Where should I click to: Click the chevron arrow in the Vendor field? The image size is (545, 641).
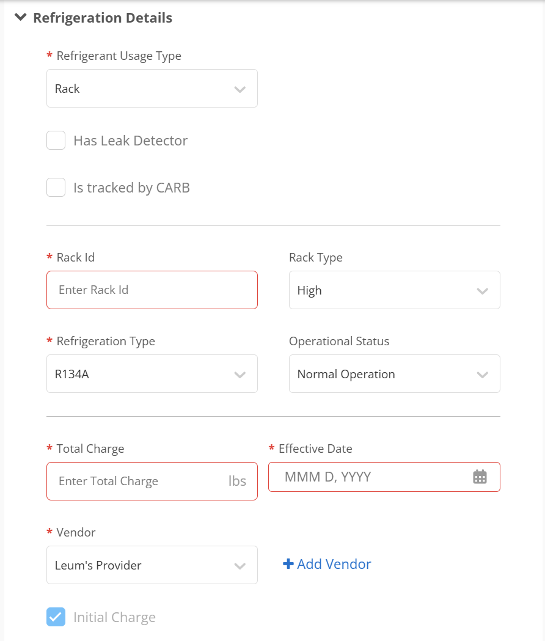(240, 566)
